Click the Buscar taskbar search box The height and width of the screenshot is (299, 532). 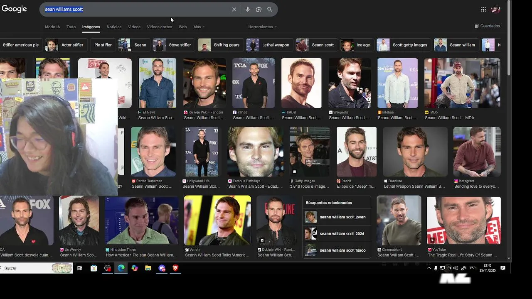coord(37,268)
